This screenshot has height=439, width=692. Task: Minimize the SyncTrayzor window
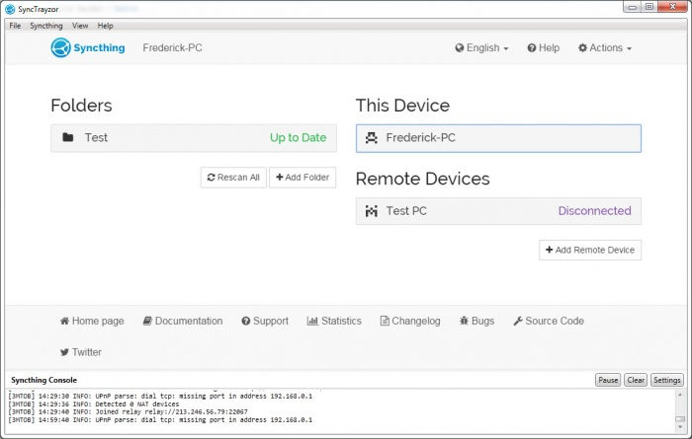(632, 7)
